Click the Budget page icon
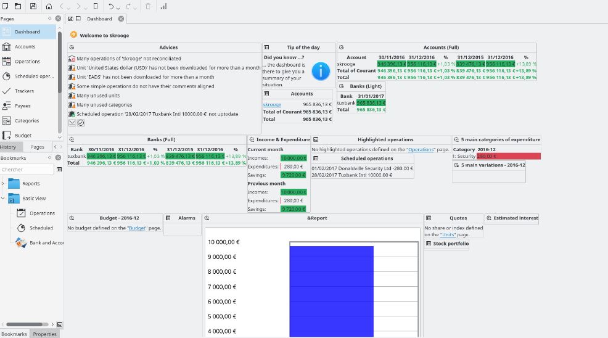The image size is (608, 338). [x=6, y=136]
